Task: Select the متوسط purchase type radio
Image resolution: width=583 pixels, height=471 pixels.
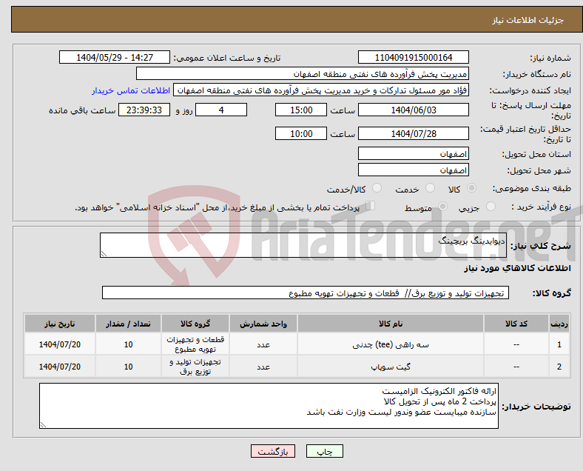Action: (442, 207)
